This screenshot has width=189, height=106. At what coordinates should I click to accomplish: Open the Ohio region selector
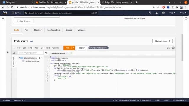click(172, 13)
